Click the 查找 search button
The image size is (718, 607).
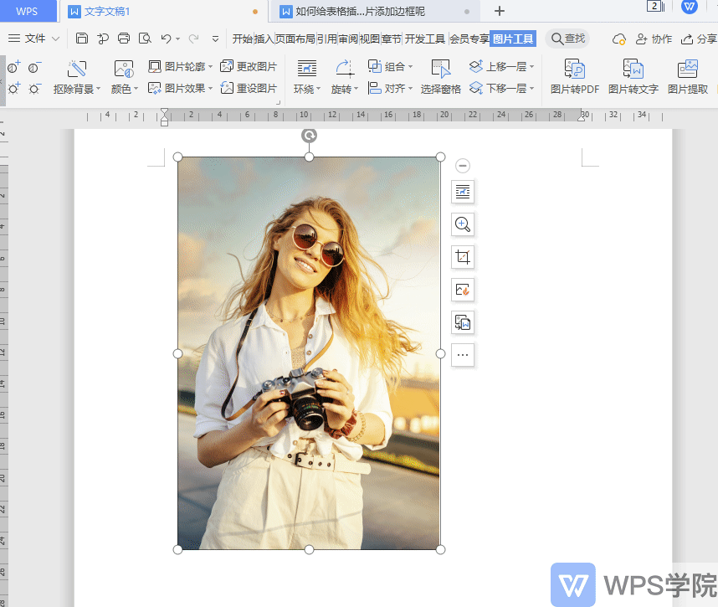568,39
